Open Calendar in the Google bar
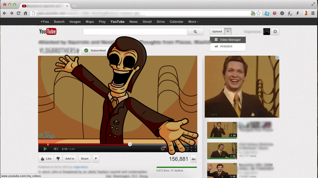 176,21
